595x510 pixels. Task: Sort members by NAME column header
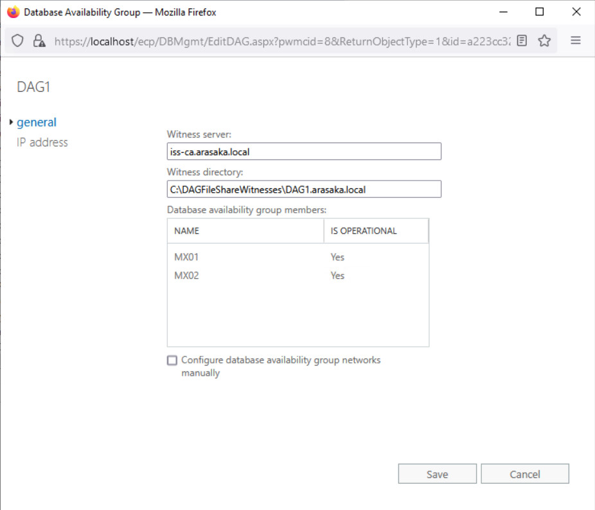(x=245, y=231)
